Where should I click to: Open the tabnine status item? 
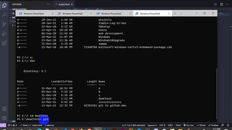click(x=49, y=125)
